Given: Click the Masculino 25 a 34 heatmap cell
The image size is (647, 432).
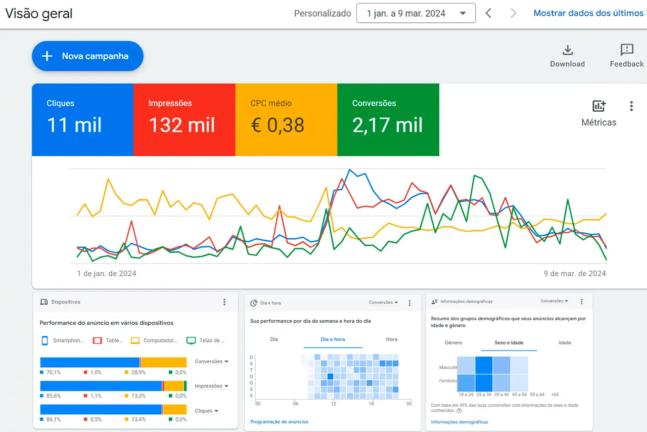Looking at the screenshot, I should pyautogui.click(x=484, y=365).
